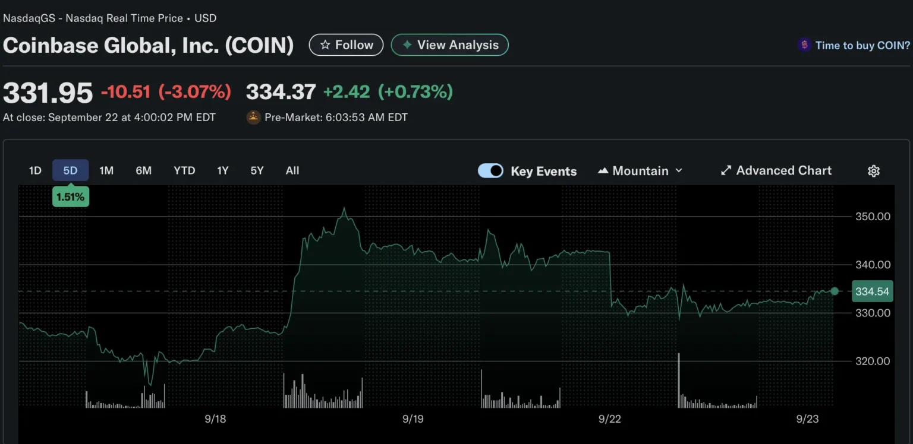This screenshot has height=444, width=913.
Task: Click the 334.54 price marker on the chart
Action: 872,291
